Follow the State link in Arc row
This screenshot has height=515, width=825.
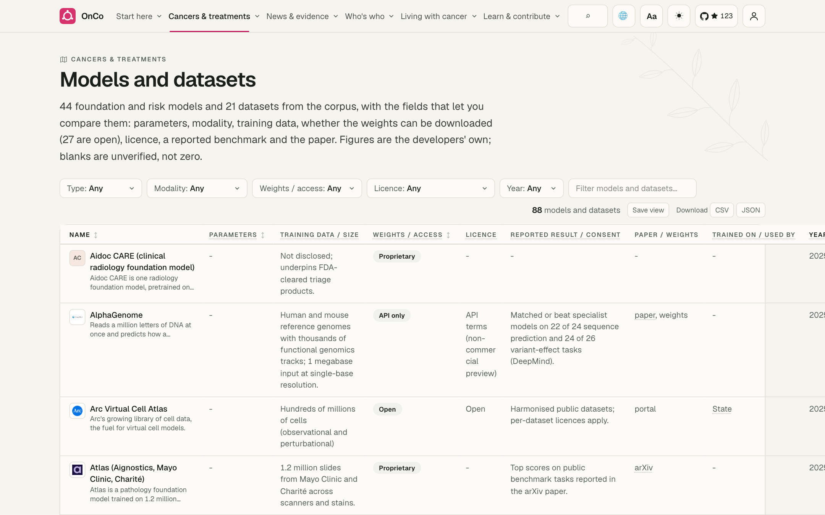click(722, 409)
